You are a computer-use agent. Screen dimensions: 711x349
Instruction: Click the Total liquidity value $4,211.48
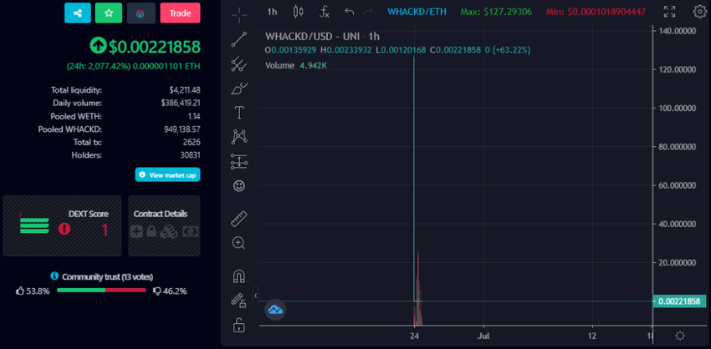184,90
